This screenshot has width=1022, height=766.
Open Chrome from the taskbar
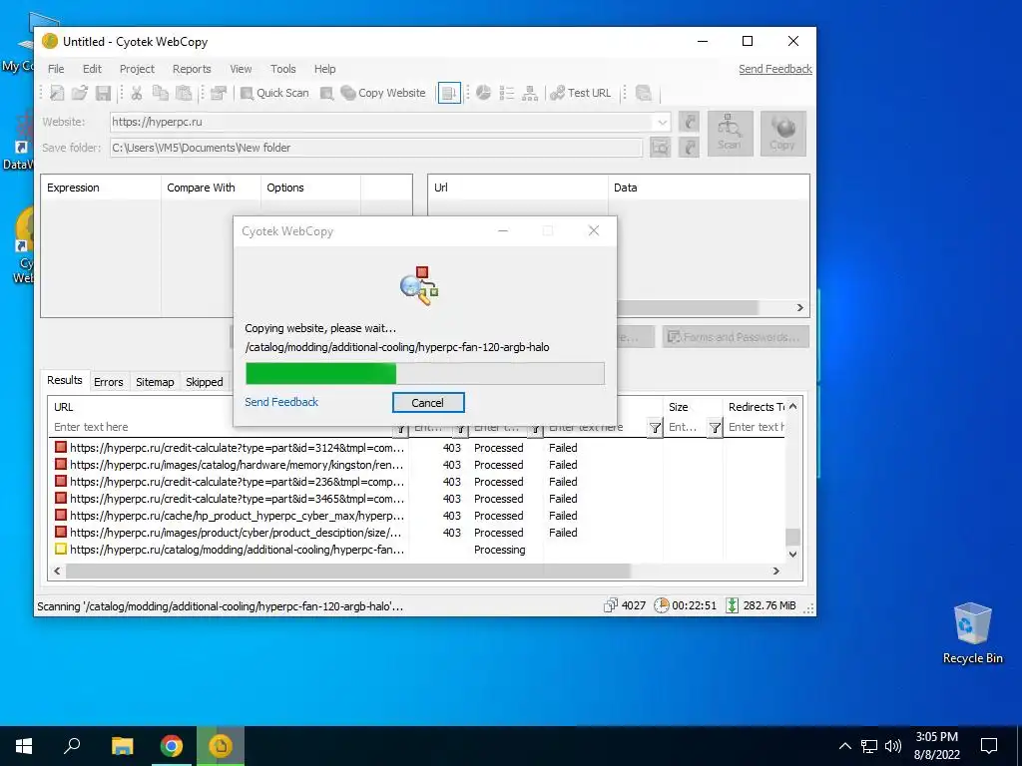point(172,746)
